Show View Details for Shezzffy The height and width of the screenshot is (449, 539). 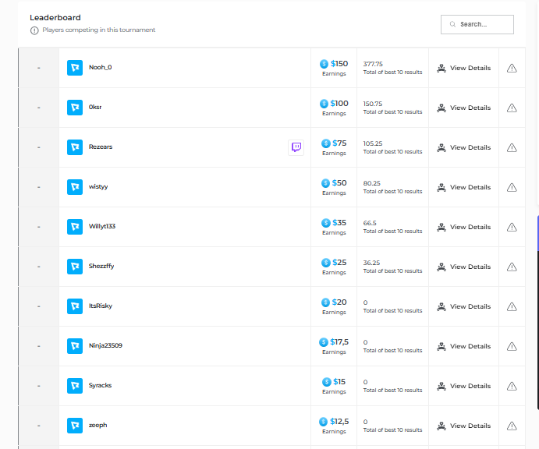pos(463,267)
